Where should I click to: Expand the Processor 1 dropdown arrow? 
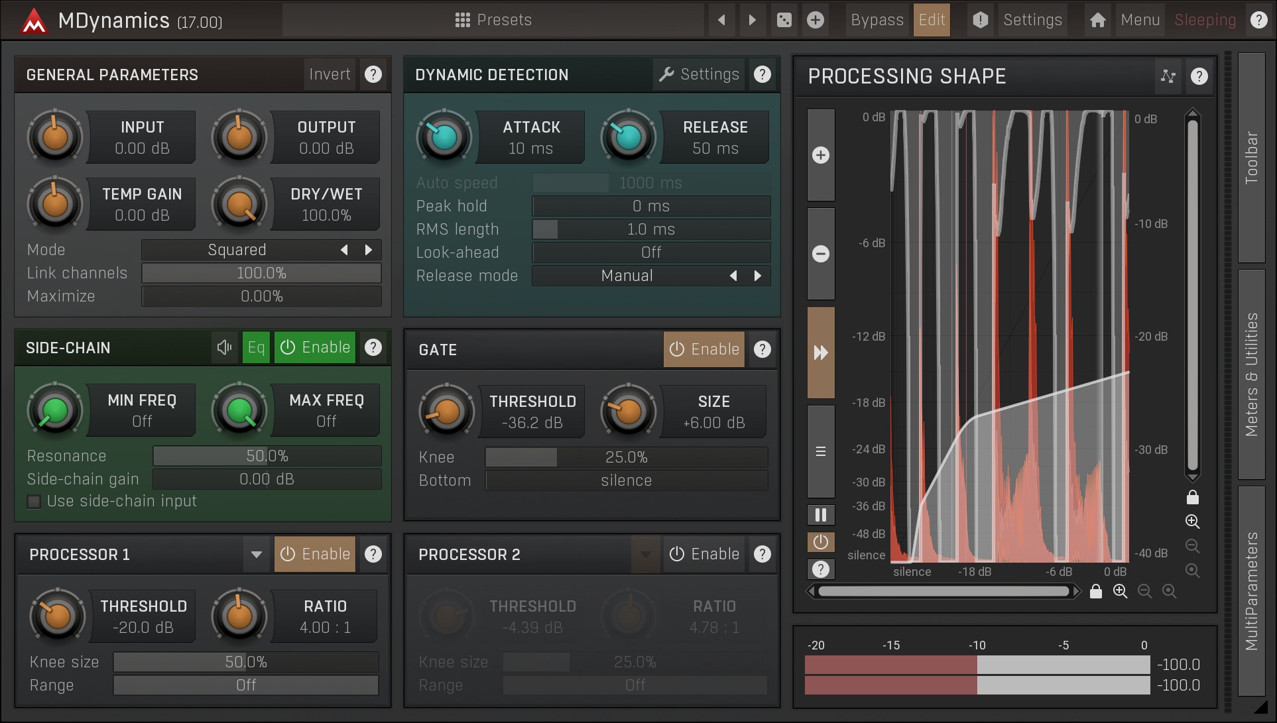coord(256,554)
